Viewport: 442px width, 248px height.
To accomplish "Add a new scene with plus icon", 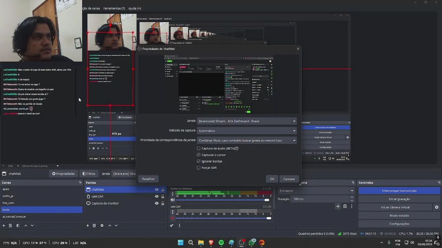I will [3, 226].
